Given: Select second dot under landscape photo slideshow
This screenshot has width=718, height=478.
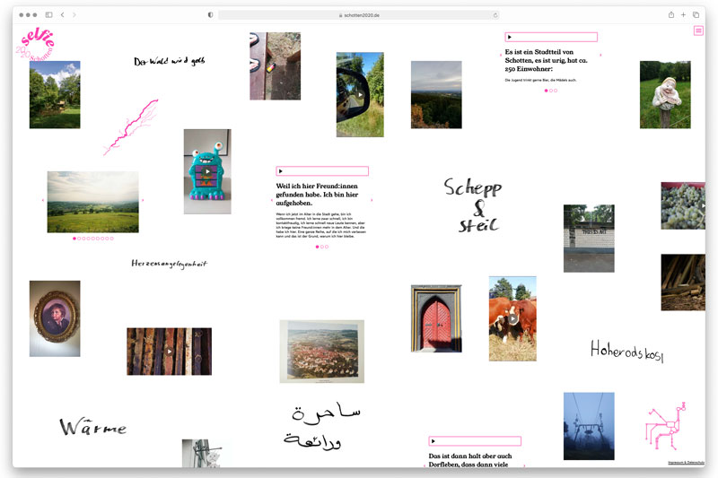Looking at the screenshot, I should pyautogui.click(x=79, y=239).
